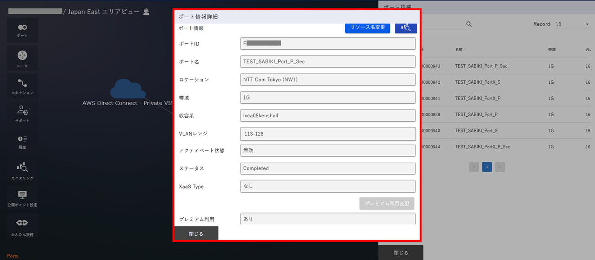Screen dimensions: 595x260
Task: Click the VLANレンジ field 113-128
Action: click(x=328, y=134)
